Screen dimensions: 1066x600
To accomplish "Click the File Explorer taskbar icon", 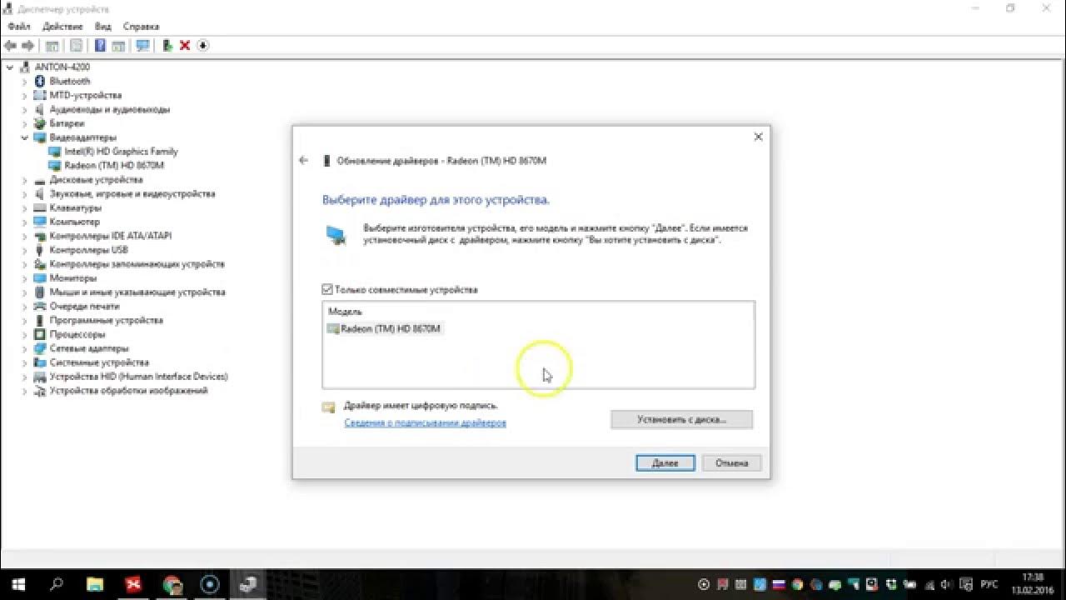I will pyautogui.click(x=94, y=584).
